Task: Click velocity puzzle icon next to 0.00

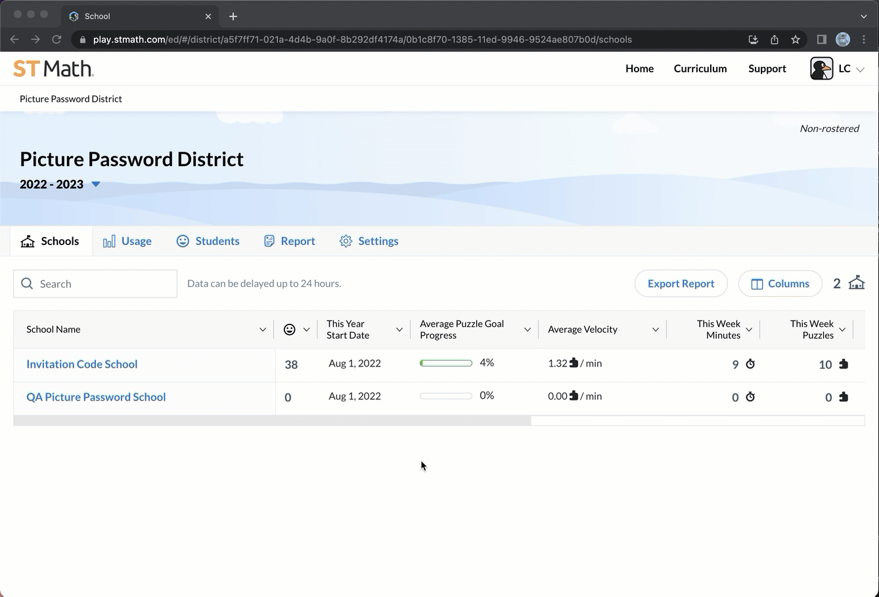Action: point(574,395)
